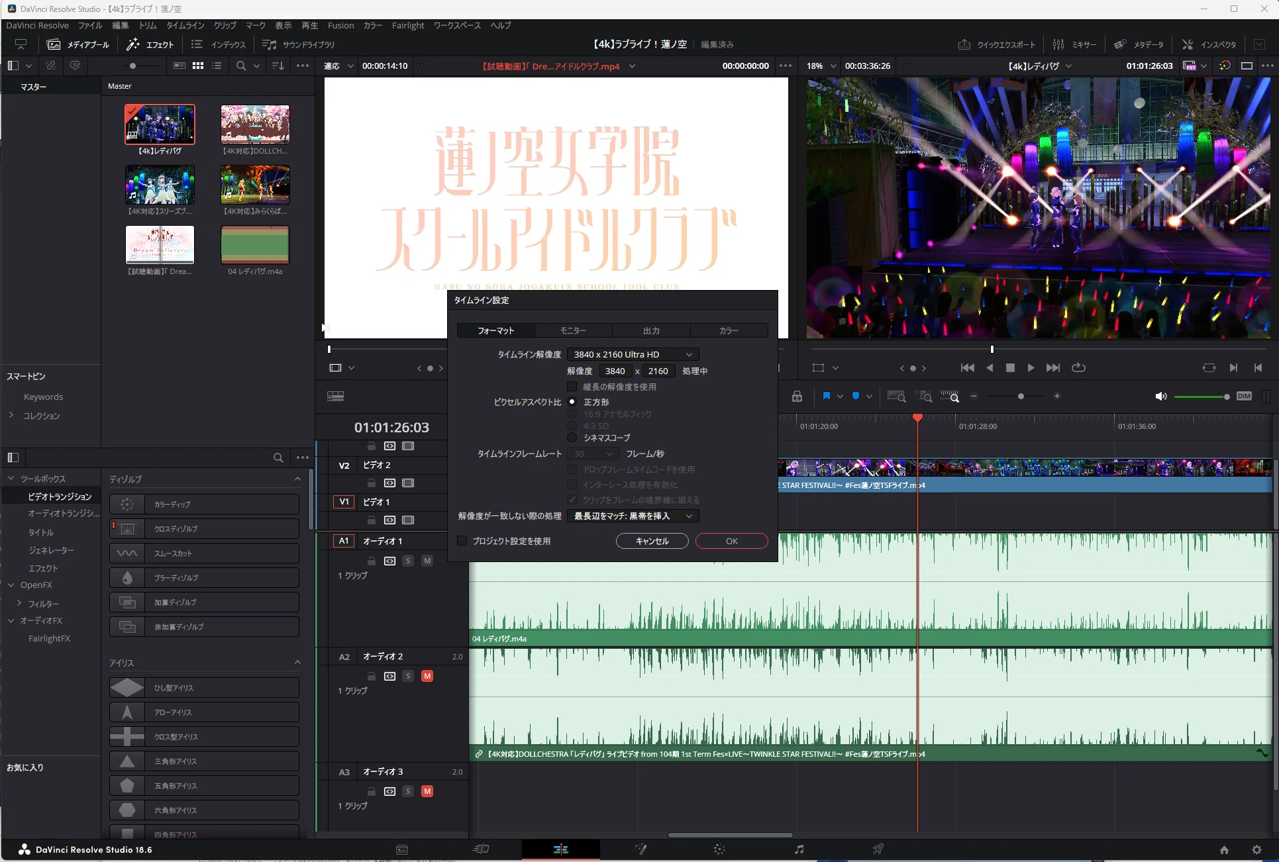Open the Fairlight page
Viewport: 1279px width, 862px height.
point(799,849)
